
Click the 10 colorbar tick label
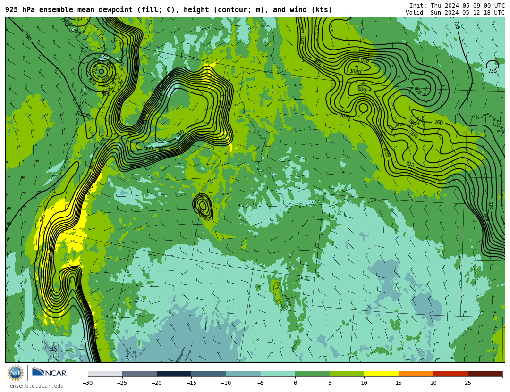point(364,383)
